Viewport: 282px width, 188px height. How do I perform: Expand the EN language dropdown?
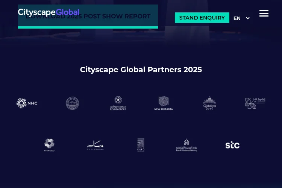click(x=241, y=18)
